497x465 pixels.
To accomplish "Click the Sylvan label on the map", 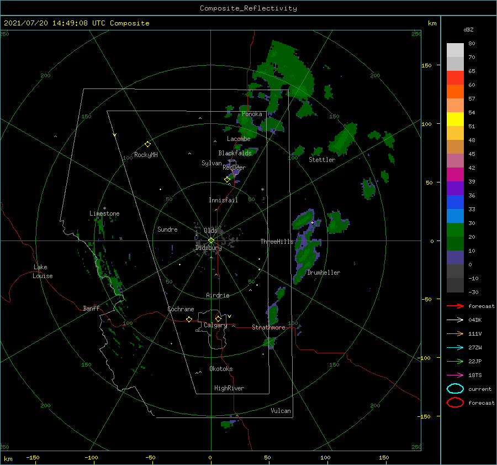I will (x=212, y=163).
